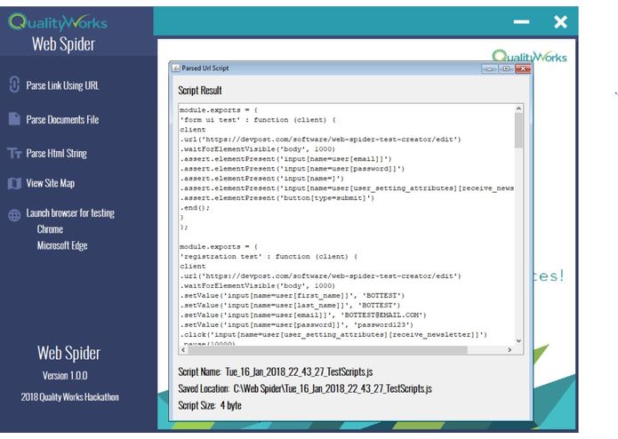Click the horizontal scroll right arrow
Image resolution: width=618 pixels, height=439 pixels.
510,349
